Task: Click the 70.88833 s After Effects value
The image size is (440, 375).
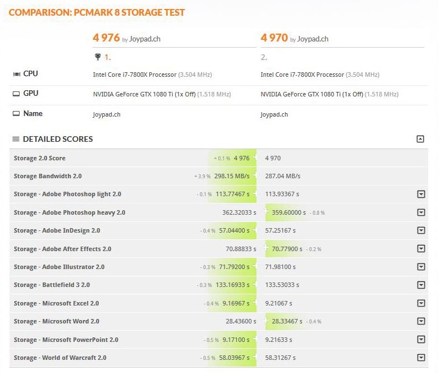Action: pyautogui.click(x=241, y=249)
